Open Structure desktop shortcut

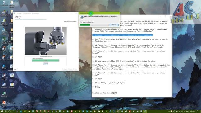click(x=12, y=85)
